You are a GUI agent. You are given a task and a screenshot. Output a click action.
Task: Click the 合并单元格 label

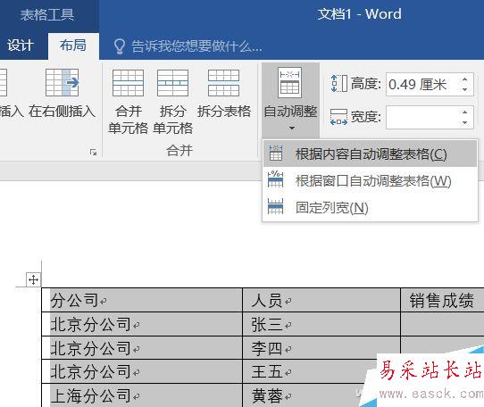click(128, 120)
